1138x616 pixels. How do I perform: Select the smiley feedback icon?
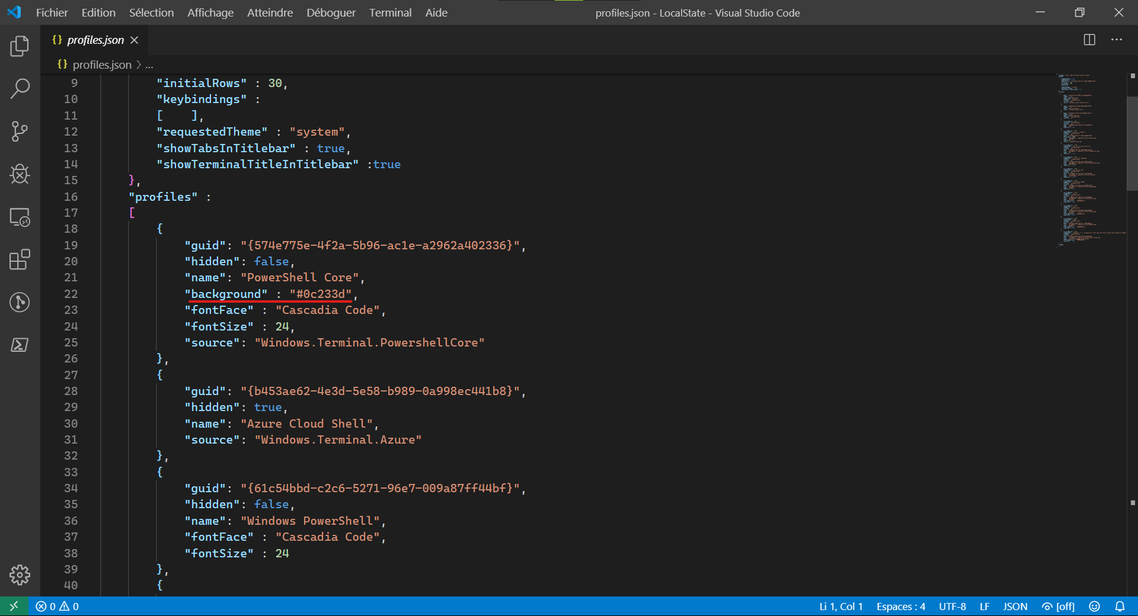click(x=1094, y=606)
